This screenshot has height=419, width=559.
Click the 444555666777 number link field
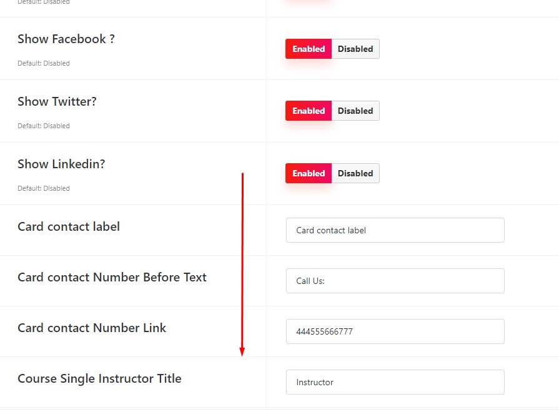395,331
